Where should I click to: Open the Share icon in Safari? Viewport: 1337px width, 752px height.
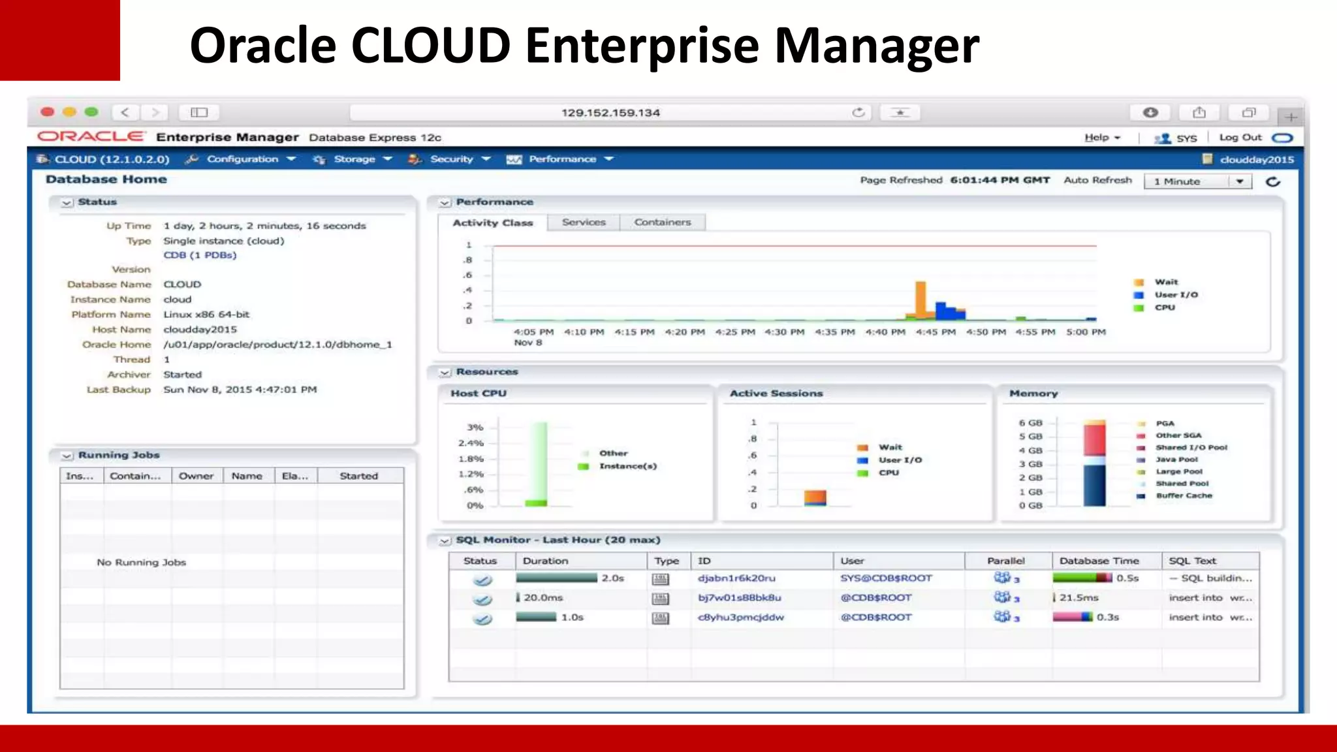[x=1199, y=112]
